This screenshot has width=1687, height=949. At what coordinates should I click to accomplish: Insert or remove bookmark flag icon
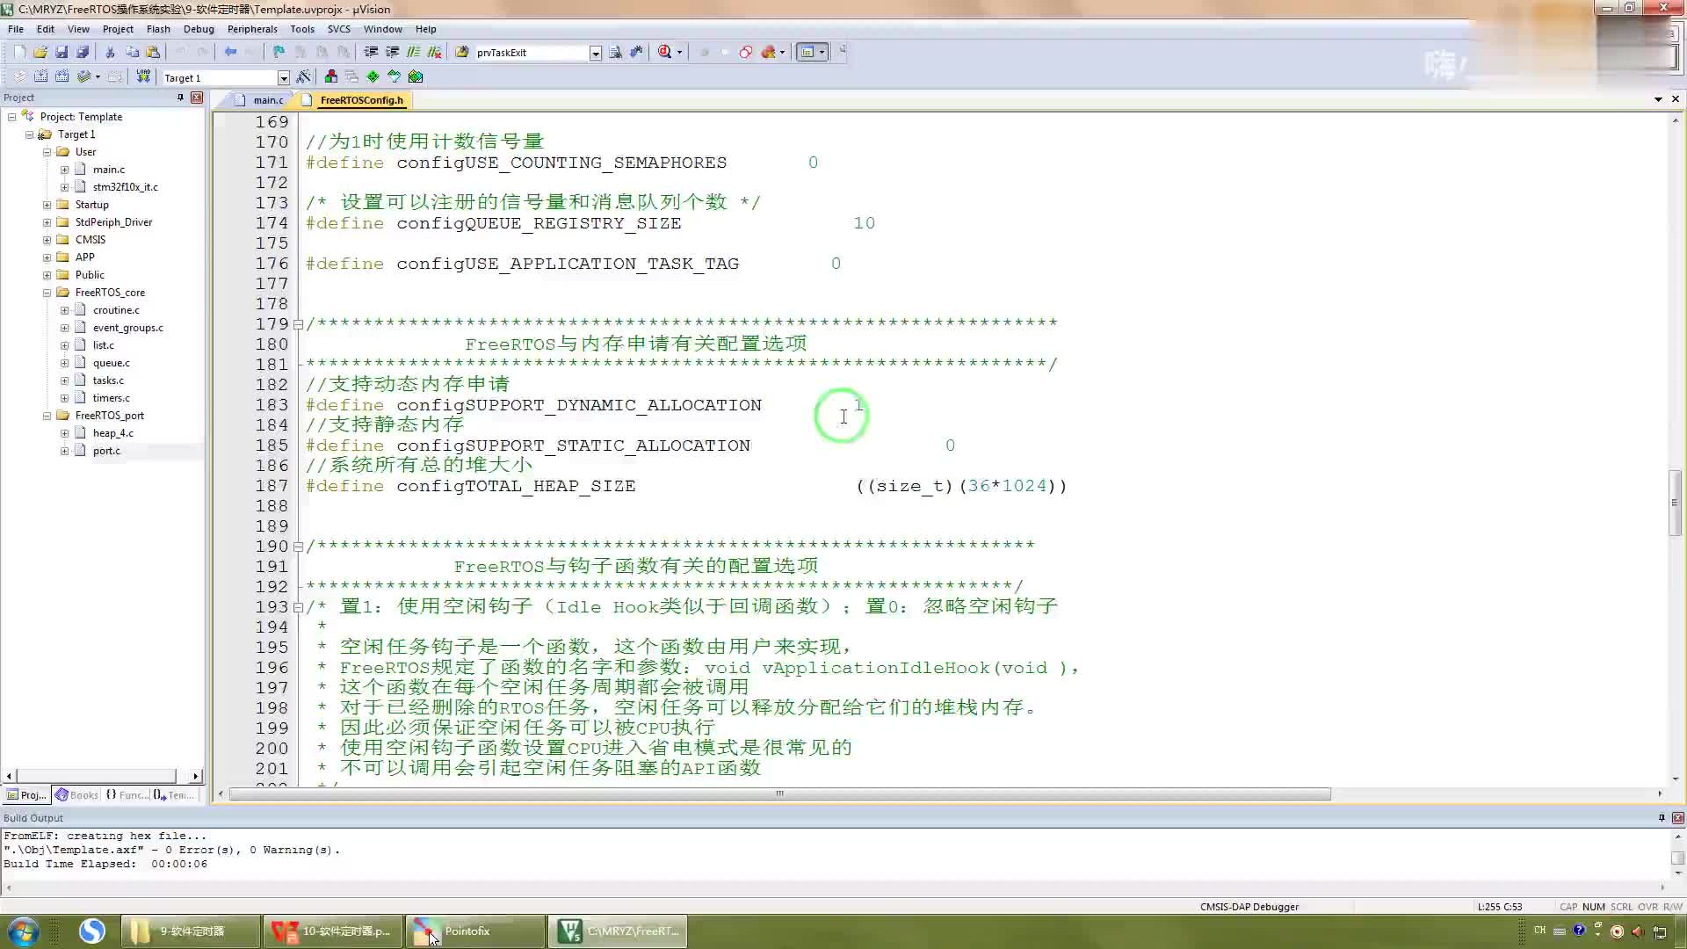click(279, 52)
